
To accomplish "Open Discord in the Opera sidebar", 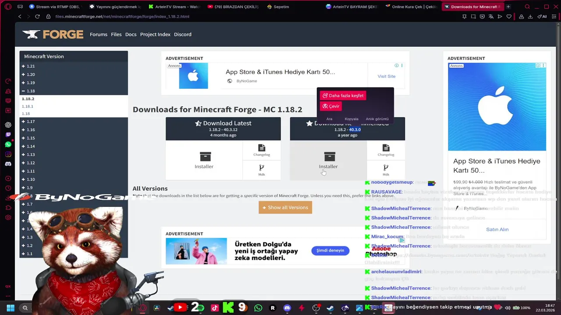I will click(8, 164).
